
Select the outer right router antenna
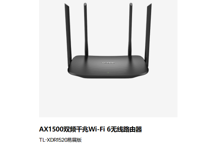click(x=148, y=35)
